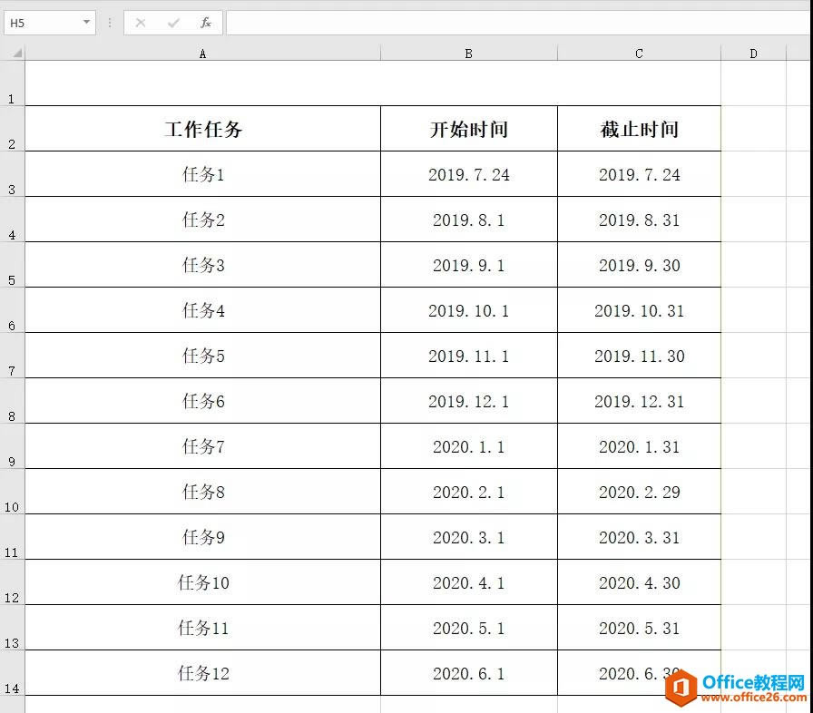813x713 pixels.
Task: Click the select-all corner triangle
Action: [17, 53]
